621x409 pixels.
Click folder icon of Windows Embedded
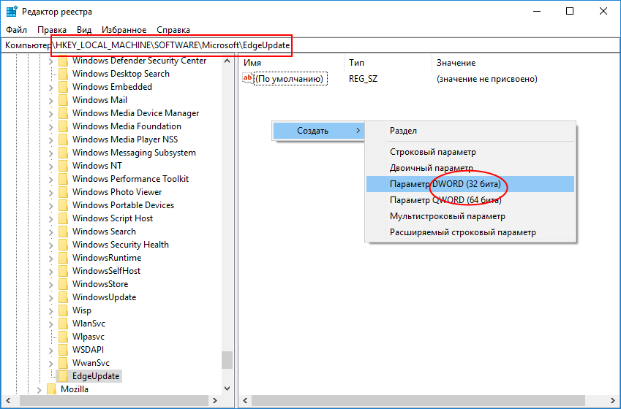(x=63, y=87)
